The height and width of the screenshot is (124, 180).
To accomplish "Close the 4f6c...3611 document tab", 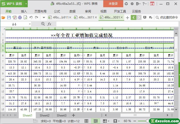I will pyautogui.click(x=96, y=17).
